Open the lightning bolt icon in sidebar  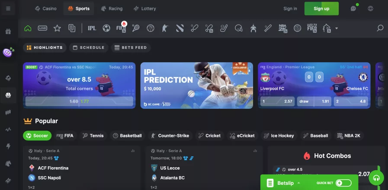(x=8, y=146)
